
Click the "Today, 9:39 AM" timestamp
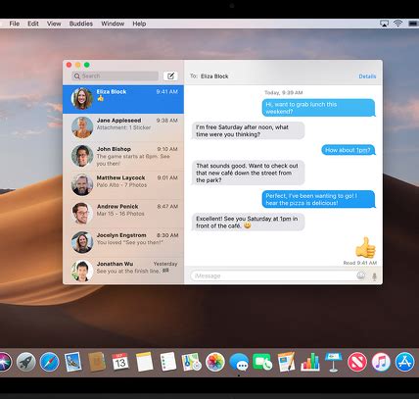(x=283, y=93)
